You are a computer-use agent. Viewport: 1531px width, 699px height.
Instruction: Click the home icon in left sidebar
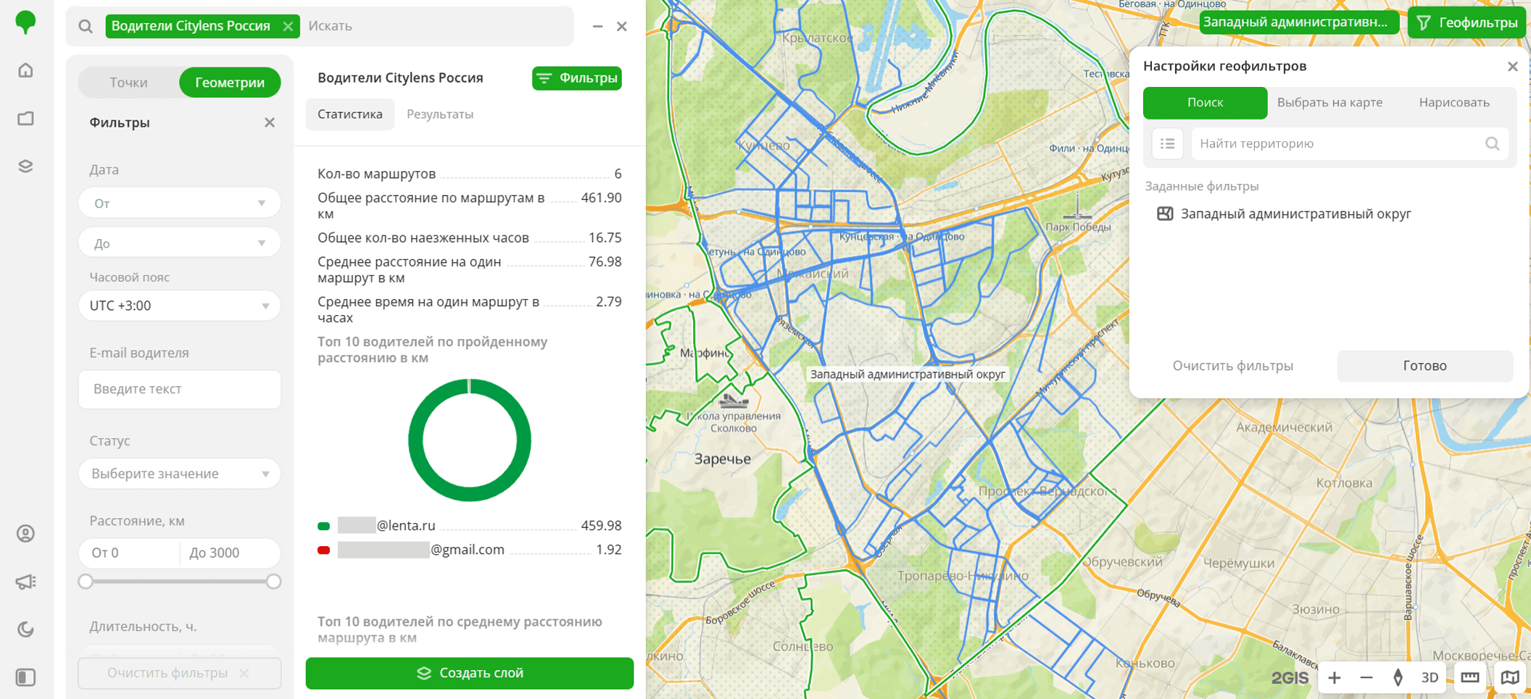26,70
